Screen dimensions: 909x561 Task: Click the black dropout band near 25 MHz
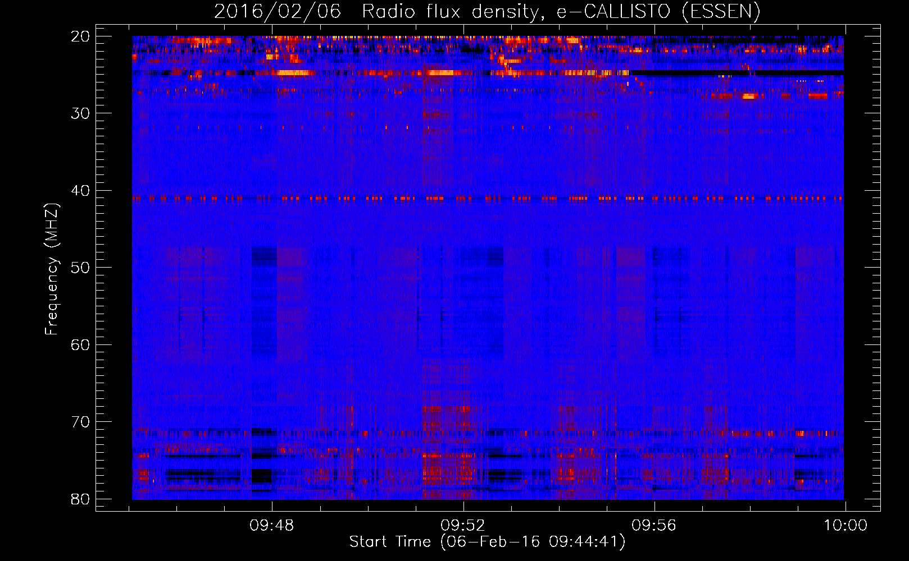pos(737,73)
